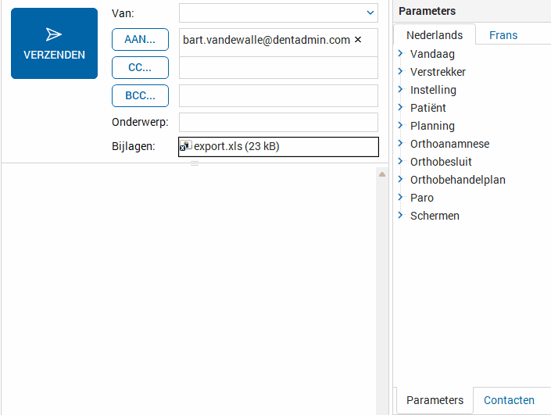The width and height of the screenshot is (551, 415).
Task: Select the Paro tree item
Action: point(422,198)
